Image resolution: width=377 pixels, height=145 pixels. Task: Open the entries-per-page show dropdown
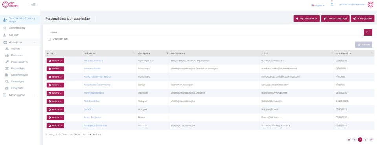(x=86, y=134)
